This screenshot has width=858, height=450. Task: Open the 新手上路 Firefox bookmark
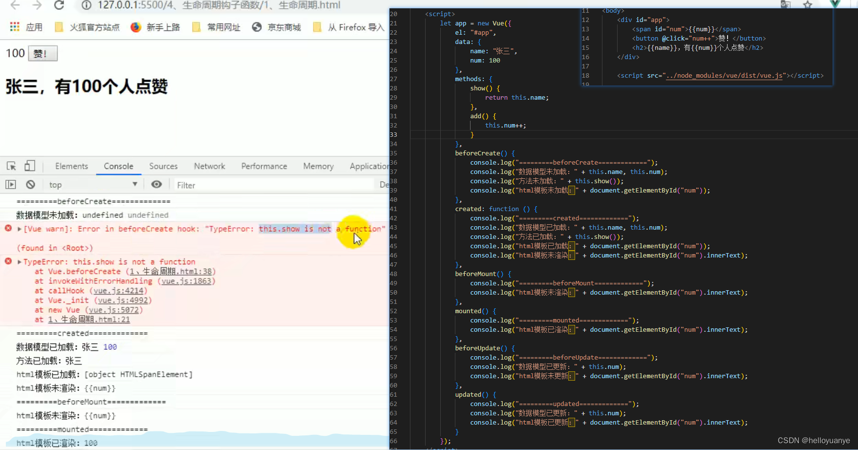(x=155, y=27)
